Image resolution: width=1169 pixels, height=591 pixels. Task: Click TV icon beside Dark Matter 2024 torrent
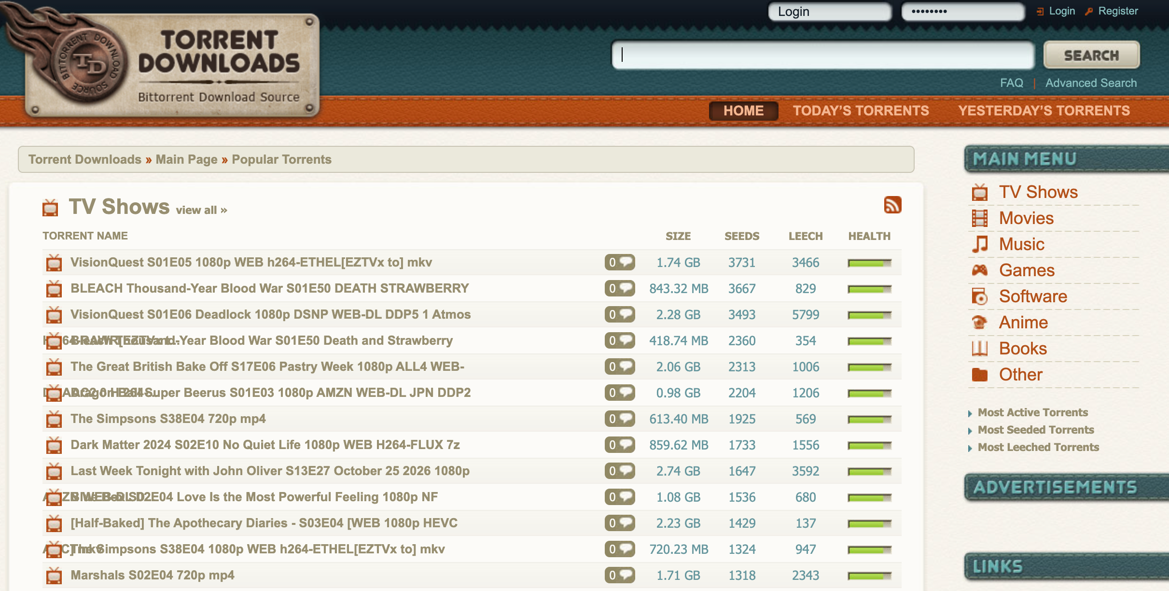pos(54,445)
